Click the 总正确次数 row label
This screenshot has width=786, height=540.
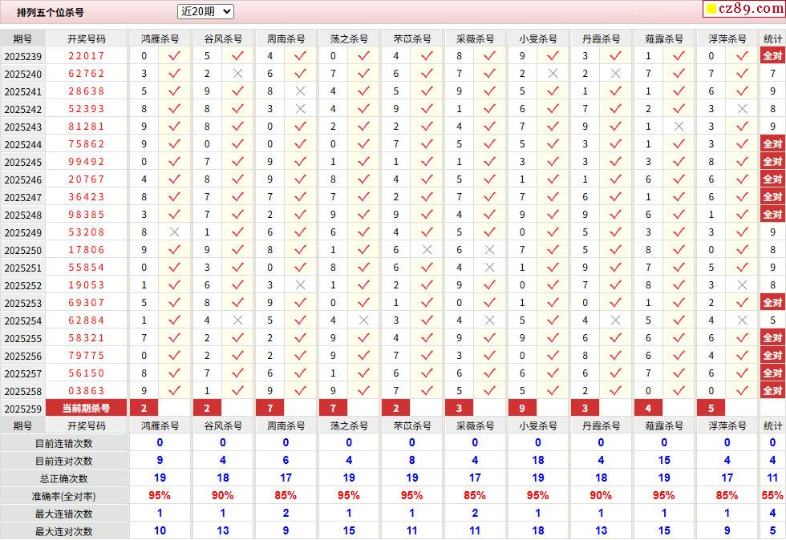tap(63, 479)
